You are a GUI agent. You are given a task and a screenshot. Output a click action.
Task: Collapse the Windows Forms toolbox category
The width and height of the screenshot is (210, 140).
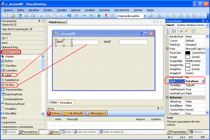point(23,52)
